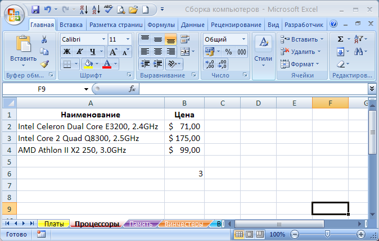379x241 pixels.
Task: Open print preview icon
Action: [120, 10]
